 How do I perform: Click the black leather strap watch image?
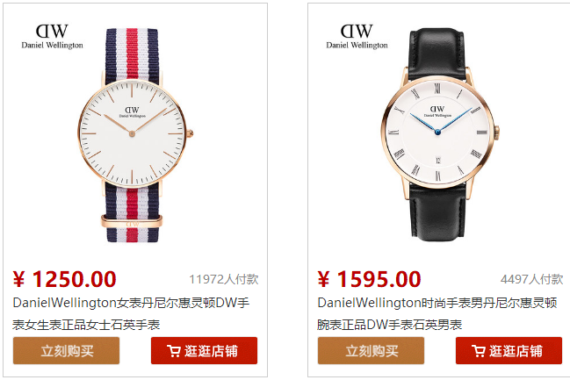coord(440,133)
